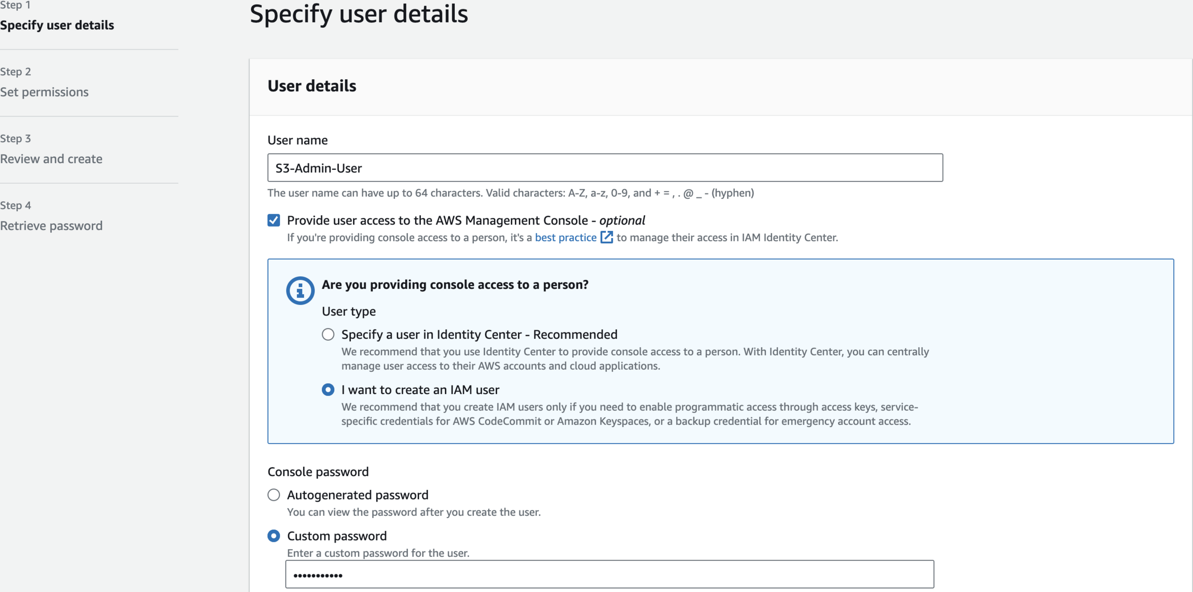Click external link icon beside best practice
This screenshot has height=592, width=1193.
pos(606,237)
